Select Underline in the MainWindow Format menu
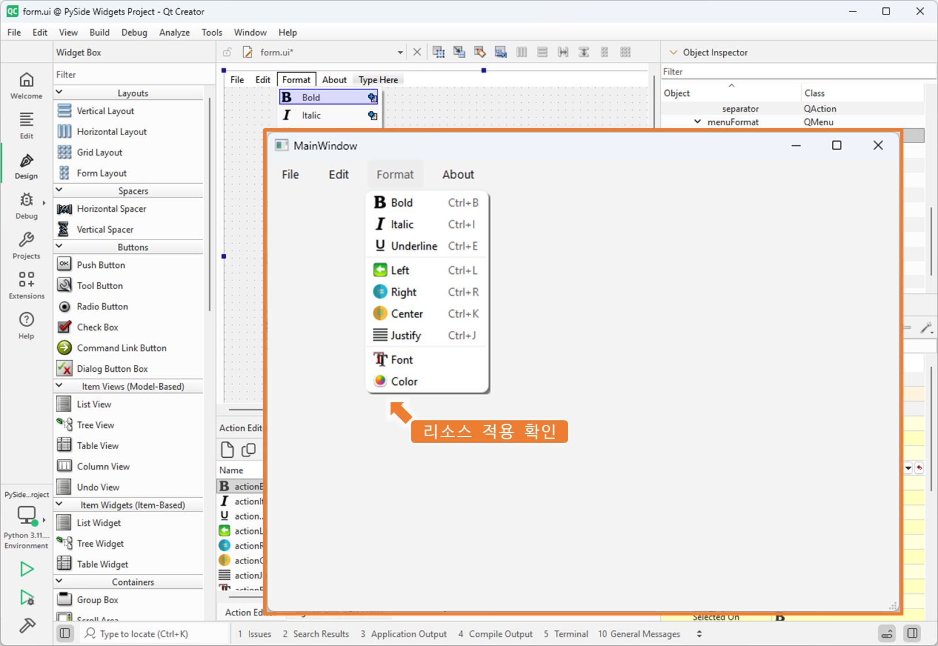Viewport: 938px width, 646px height. (427, 246)
